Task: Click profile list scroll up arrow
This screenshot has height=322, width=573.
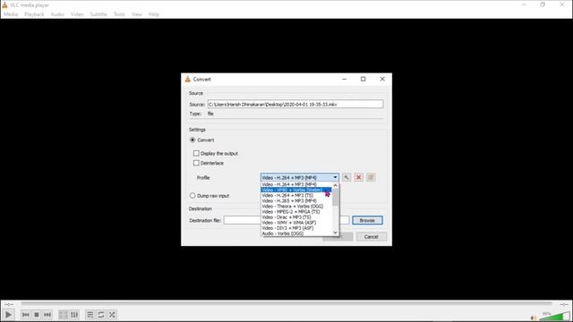Action: click(335, 185)
